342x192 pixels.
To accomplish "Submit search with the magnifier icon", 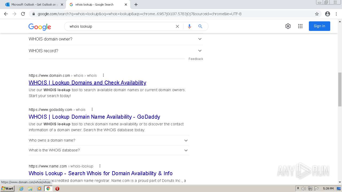I will tap(200, 26).
